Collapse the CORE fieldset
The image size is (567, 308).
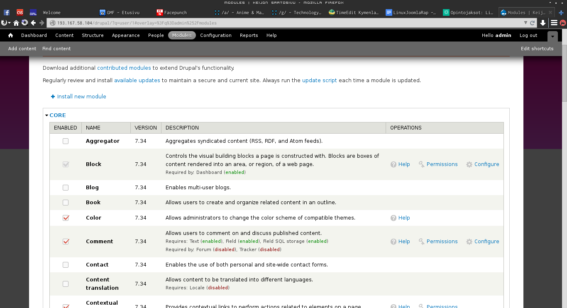[x=57, y=115]
